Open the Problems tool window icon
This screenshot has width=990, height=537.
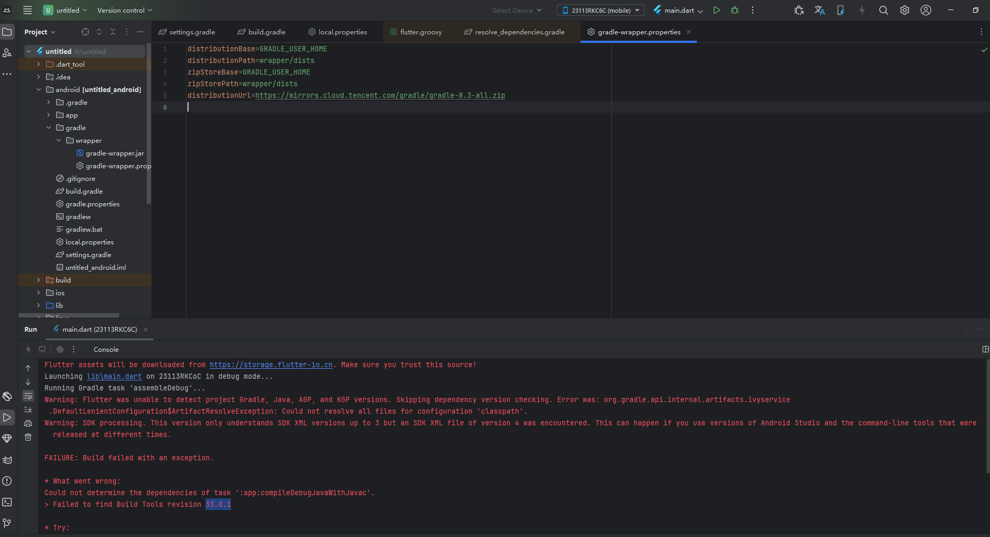coord(7,481)
